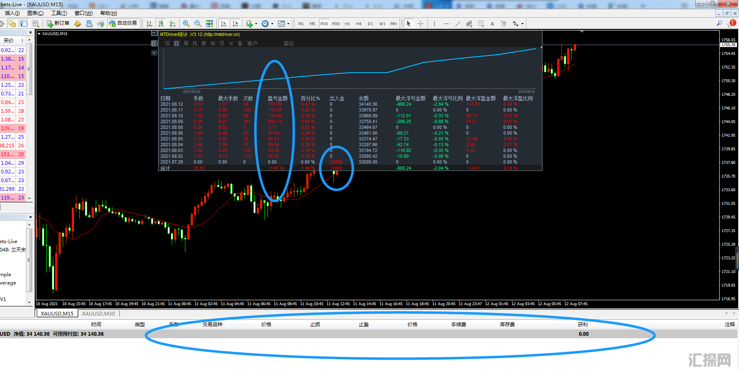The width and height of the screenshot is (739, 370).
Task: Expand the XAUUSD,M15 chart title dropdown
Action: click(x=39, y=34)
